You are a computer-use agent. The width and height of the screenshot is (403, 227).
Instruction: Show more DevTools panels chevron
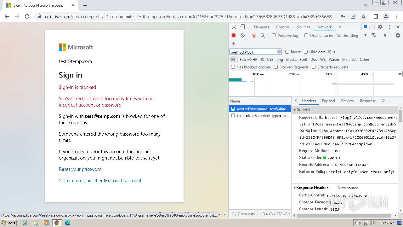[340, 27]
